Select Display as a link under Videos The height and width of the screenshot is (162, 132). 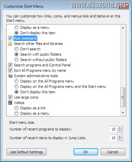[16, 108]
